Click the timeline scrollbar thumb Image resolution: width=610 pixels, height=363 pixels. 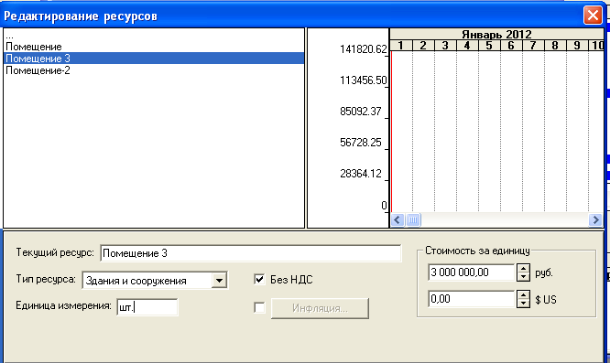coord(413,220)
